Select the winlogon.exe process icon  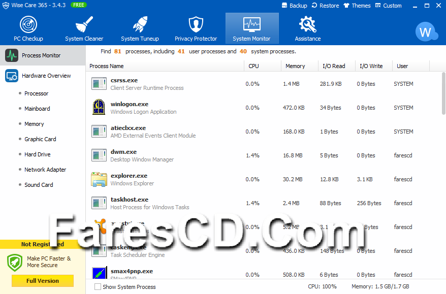pyautogui.click(x=99, y=107)
